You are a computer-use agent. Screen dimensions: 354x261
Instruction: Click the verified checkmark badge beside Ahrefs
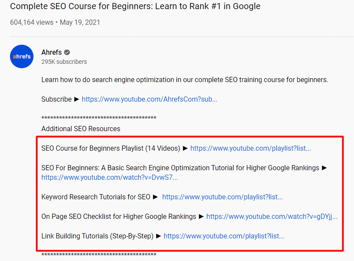click(x=67, y=52)
